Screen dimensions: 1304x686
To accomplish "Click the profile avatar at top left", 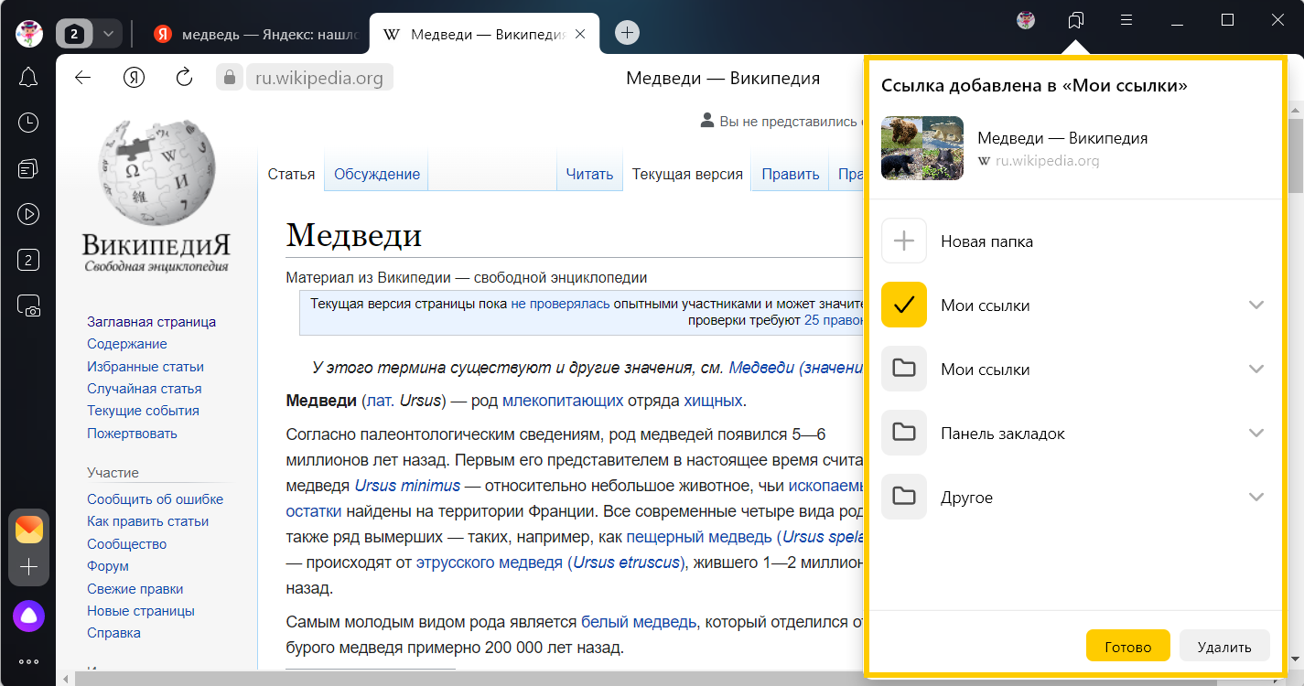I will (30, 33).
